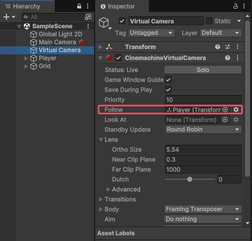Expand the Transitions section
This screenshot has height=241, width=252.
pyautogui.click(x=101, y=199)
